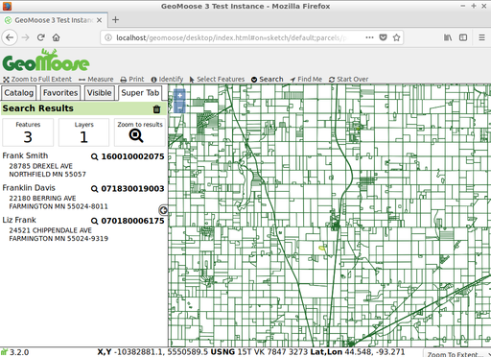Click parcel number 071830019003
The image size is (491, 357).
(132, 189)
